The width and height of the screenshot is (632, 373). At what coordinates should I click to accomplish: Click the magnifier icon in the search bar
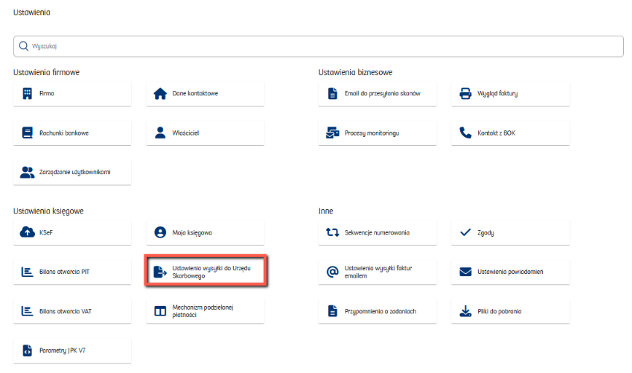tap(24, 47)
